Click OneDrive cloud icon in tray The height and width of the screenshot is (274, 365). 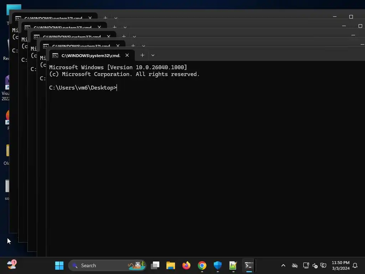[x=295, y=265]
